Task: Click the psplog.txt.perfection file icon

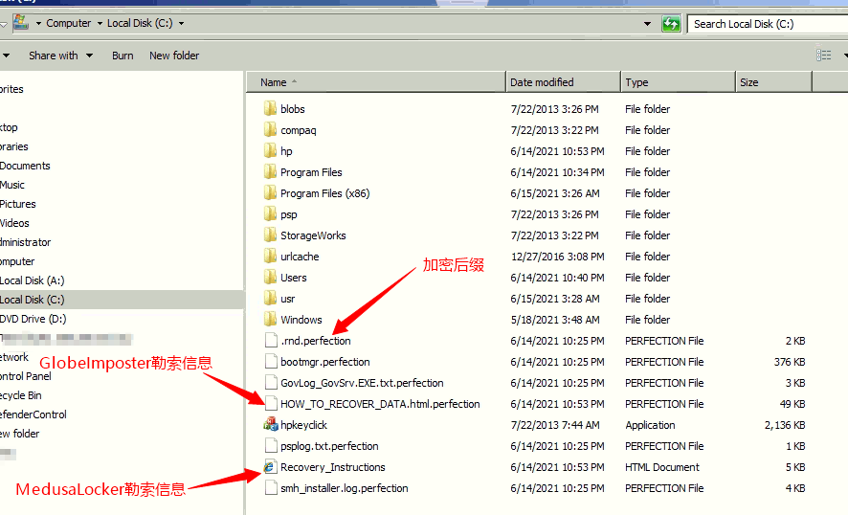Action: pos(271,446)
